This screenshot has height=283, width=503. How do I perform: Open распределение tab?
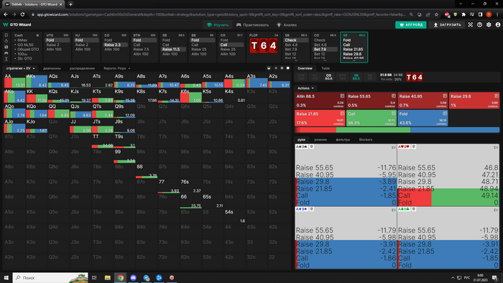click(x=82, y=68)
